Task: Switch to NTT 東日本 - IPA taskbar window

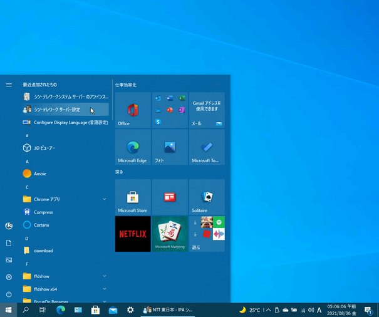Action: coord(168,309)
